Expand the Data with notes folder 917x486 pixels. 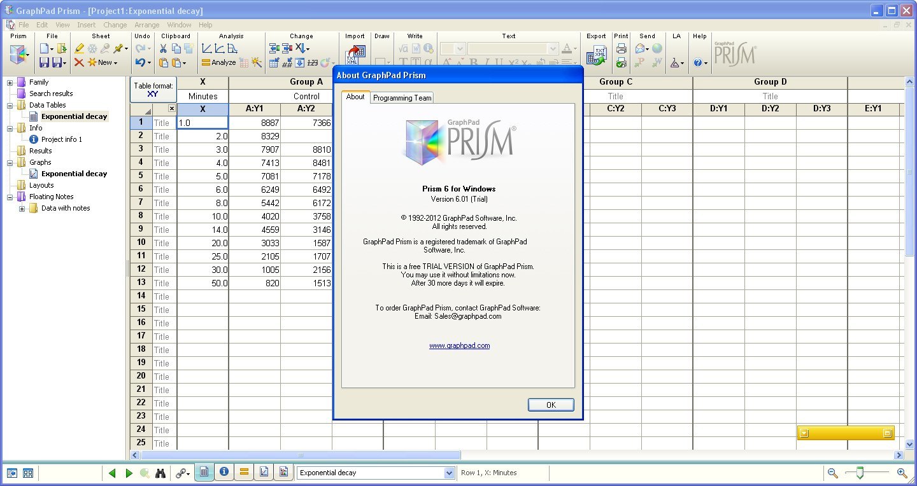click(x=22, y=209)
